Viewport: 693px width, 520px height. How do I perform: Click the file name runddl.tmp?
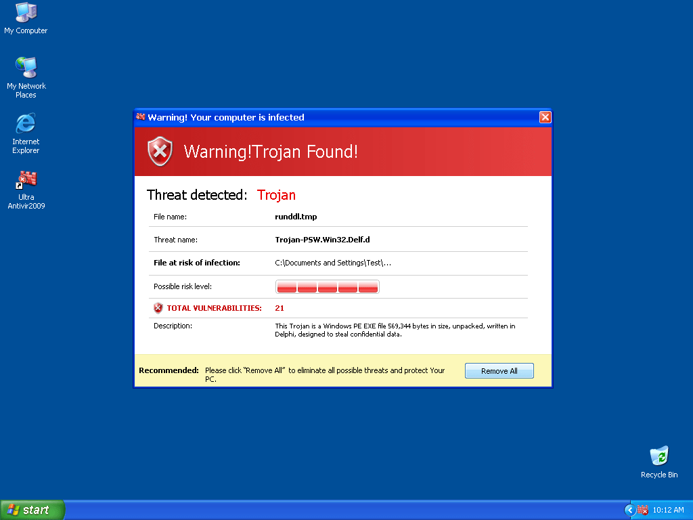[x=296, y=217]
